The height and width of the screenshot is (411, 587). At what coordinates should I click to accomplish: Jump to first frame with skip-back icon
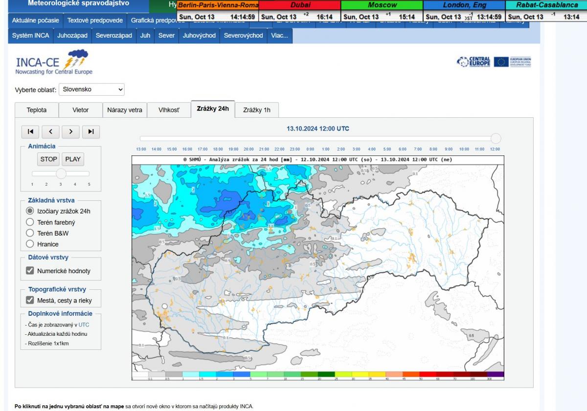point(30,131)
